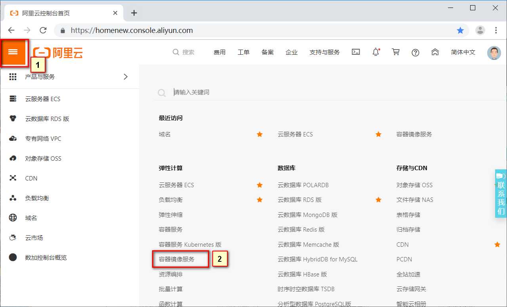Screen dimensions: 507x307
Task: Open the user avatar menu
Action: point(494,52)
